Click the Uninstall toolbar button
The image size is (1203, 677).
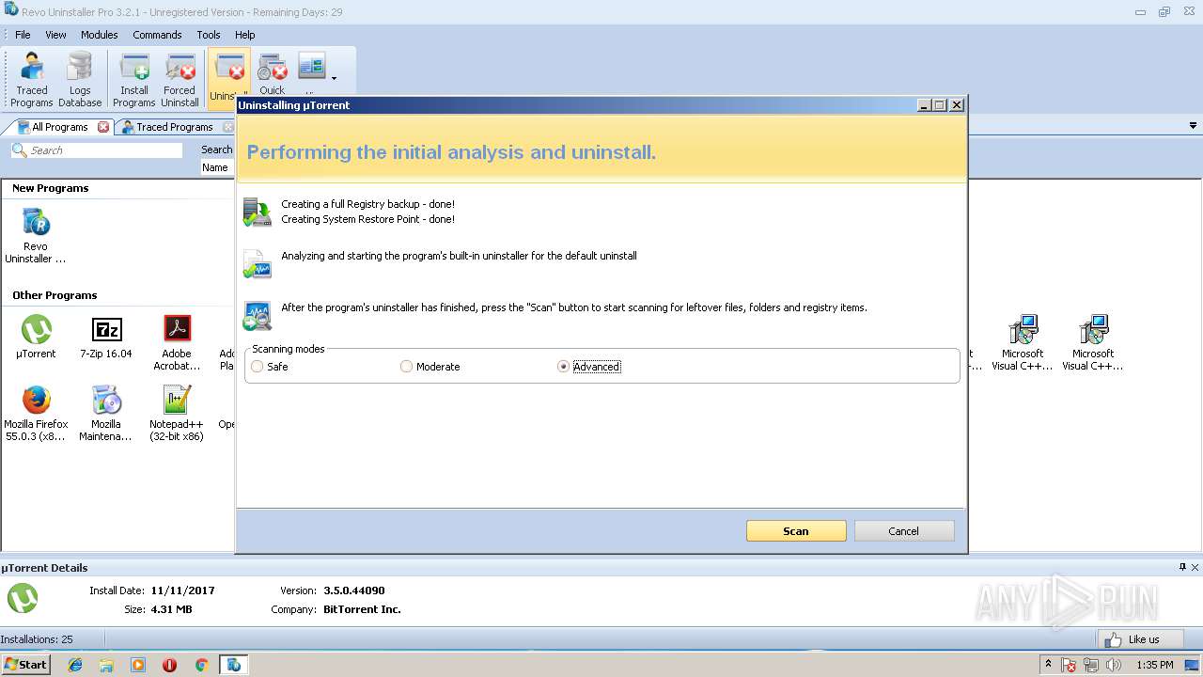point(229,79)
